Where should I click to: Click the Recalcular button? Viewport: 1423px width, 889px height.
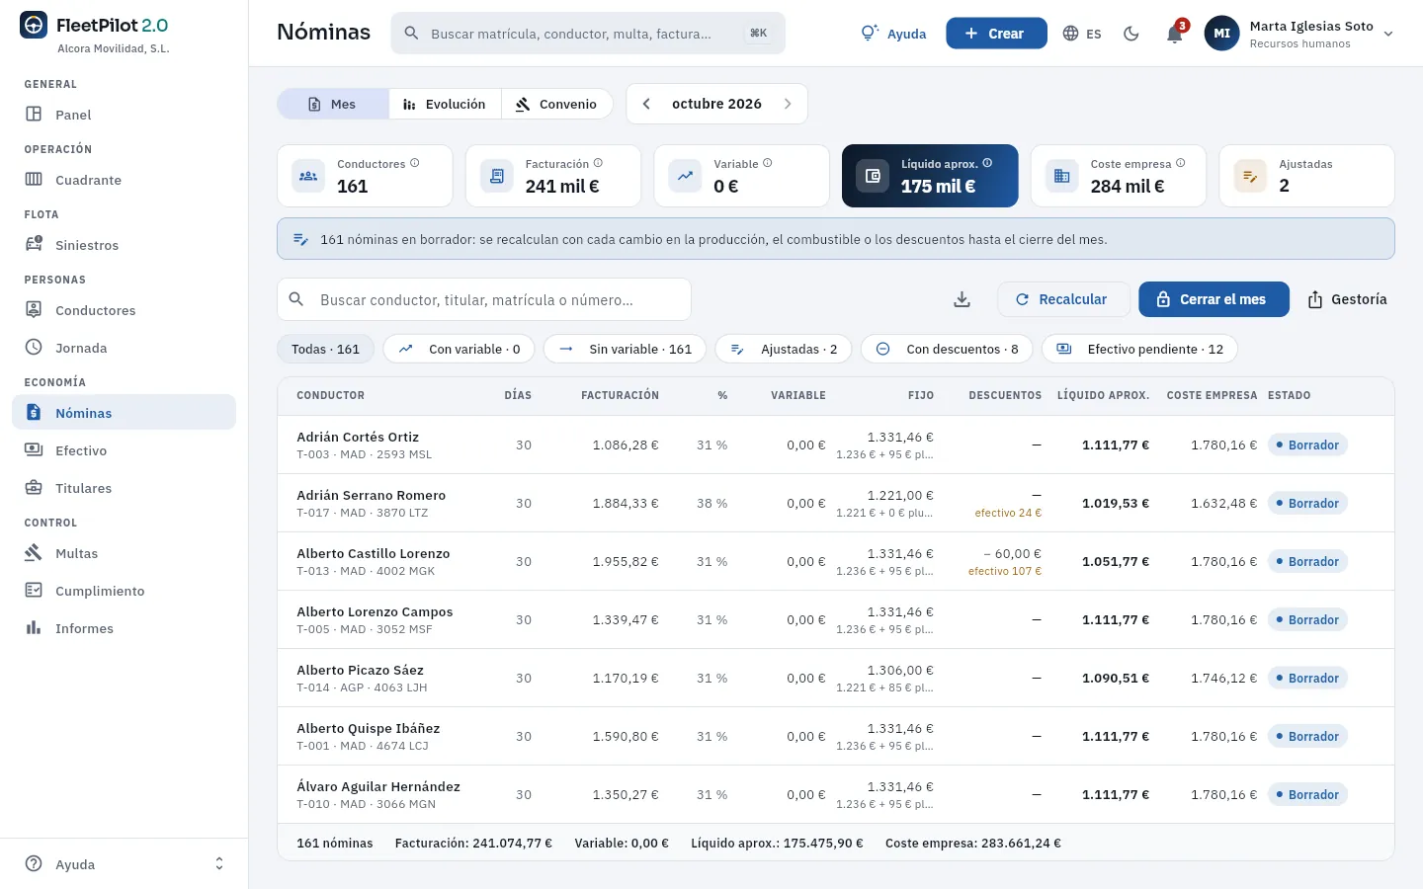[x=1063, y=299]
